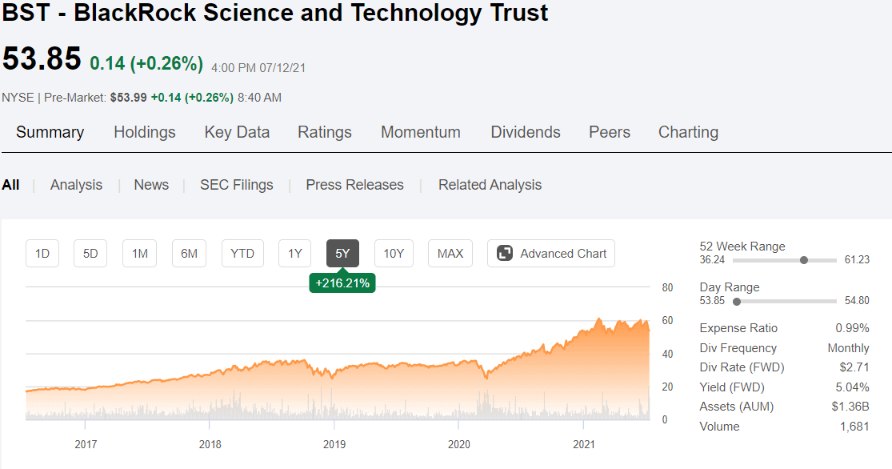
Task: Open the Key Data tab
Action: 237,132
